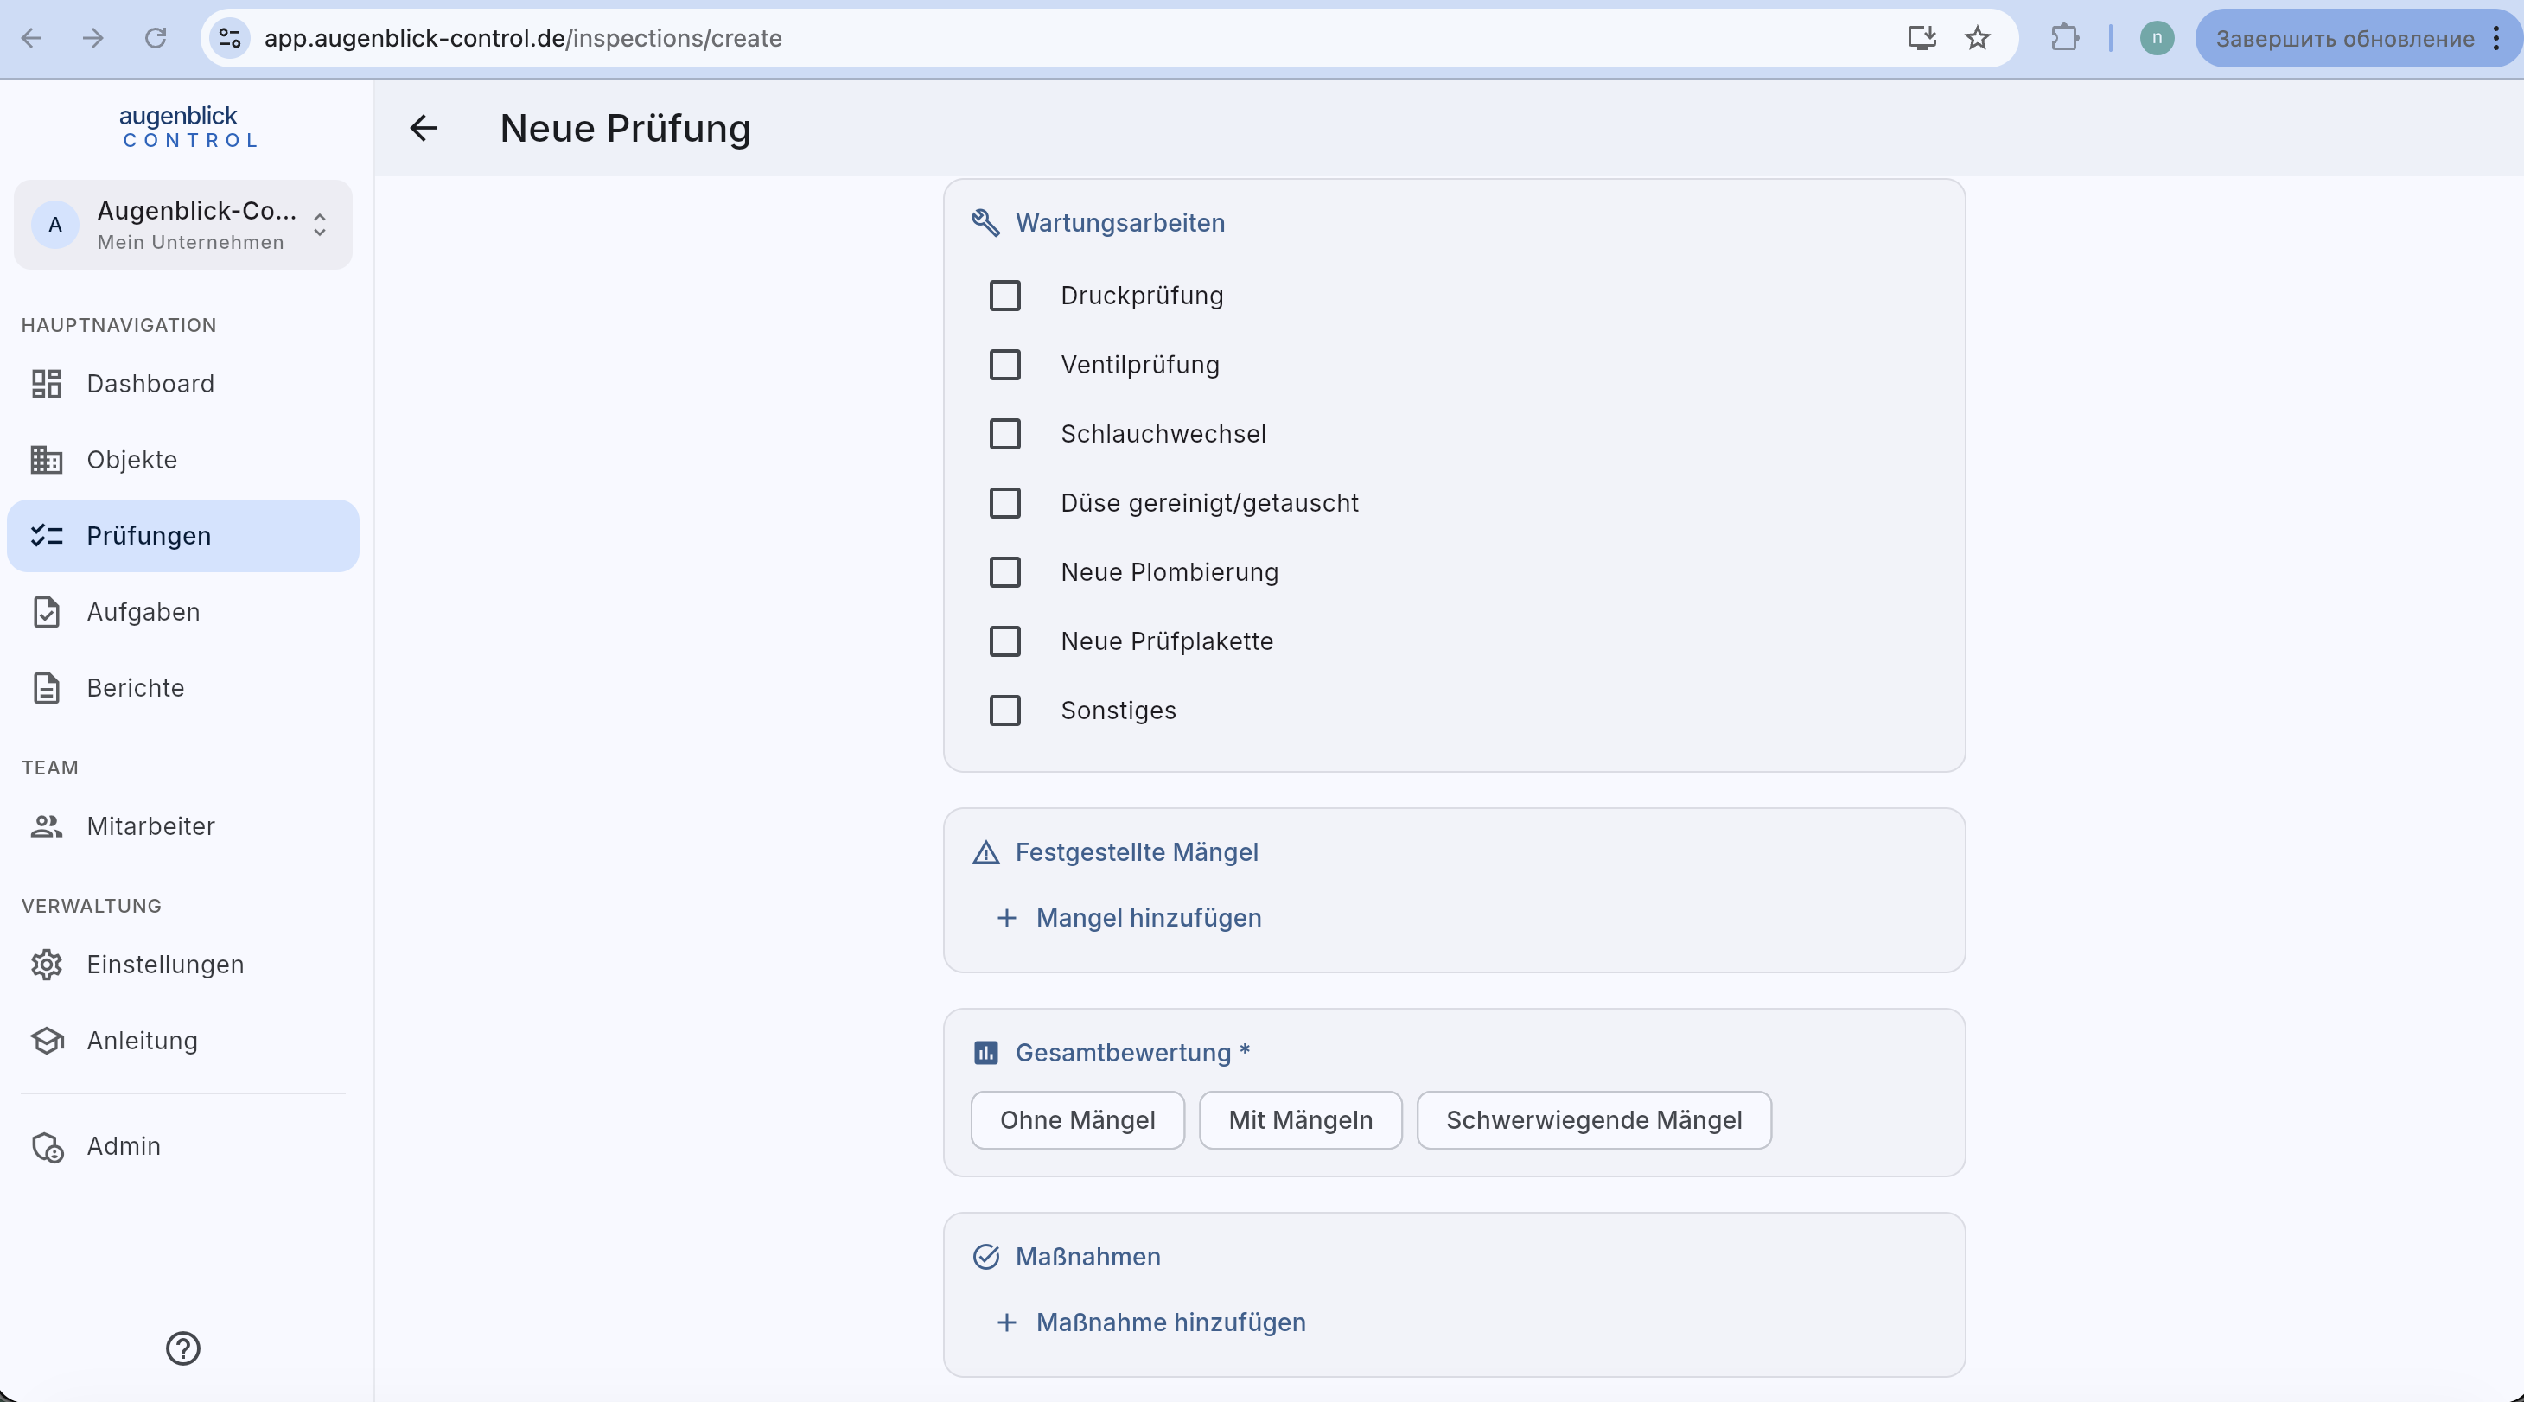Click the Objekte building icon

click(x=46, y=460)
